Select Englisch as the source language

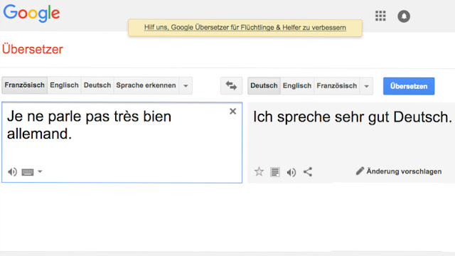[x=64, y=85]
